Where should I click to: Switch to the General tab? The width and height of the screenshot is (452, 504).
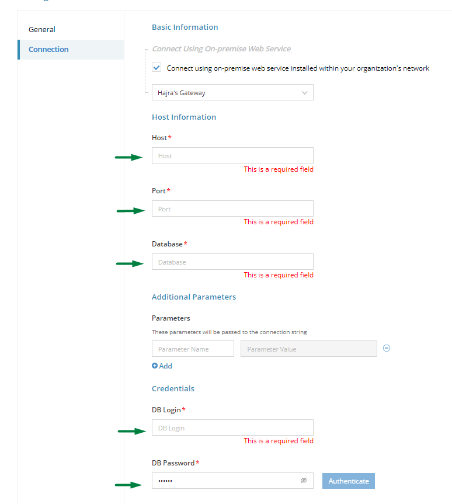coord(42,30)
